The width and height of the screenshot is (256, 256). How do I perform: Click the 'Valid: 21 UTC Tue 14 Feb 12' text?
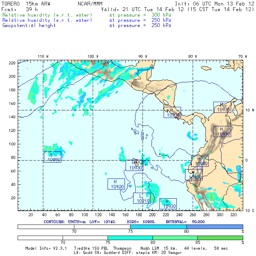[x=143, y=9]
